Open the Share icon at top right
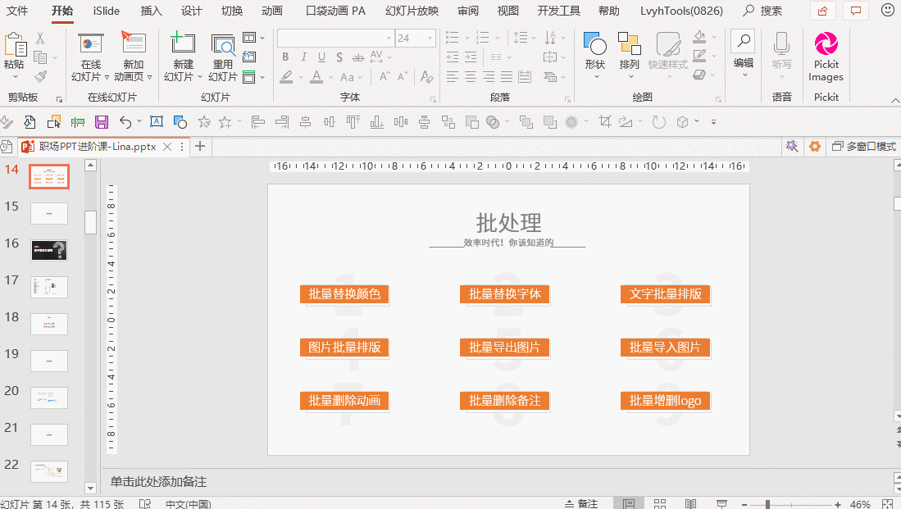Screen dimensions: 901x509 tap(823, 11)
